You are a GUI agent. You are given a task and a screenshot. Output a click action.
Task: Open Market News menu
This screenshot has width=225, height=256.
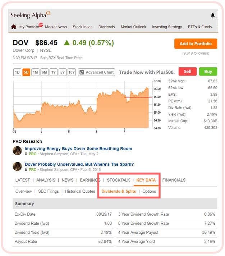click(x=56, y=27)
